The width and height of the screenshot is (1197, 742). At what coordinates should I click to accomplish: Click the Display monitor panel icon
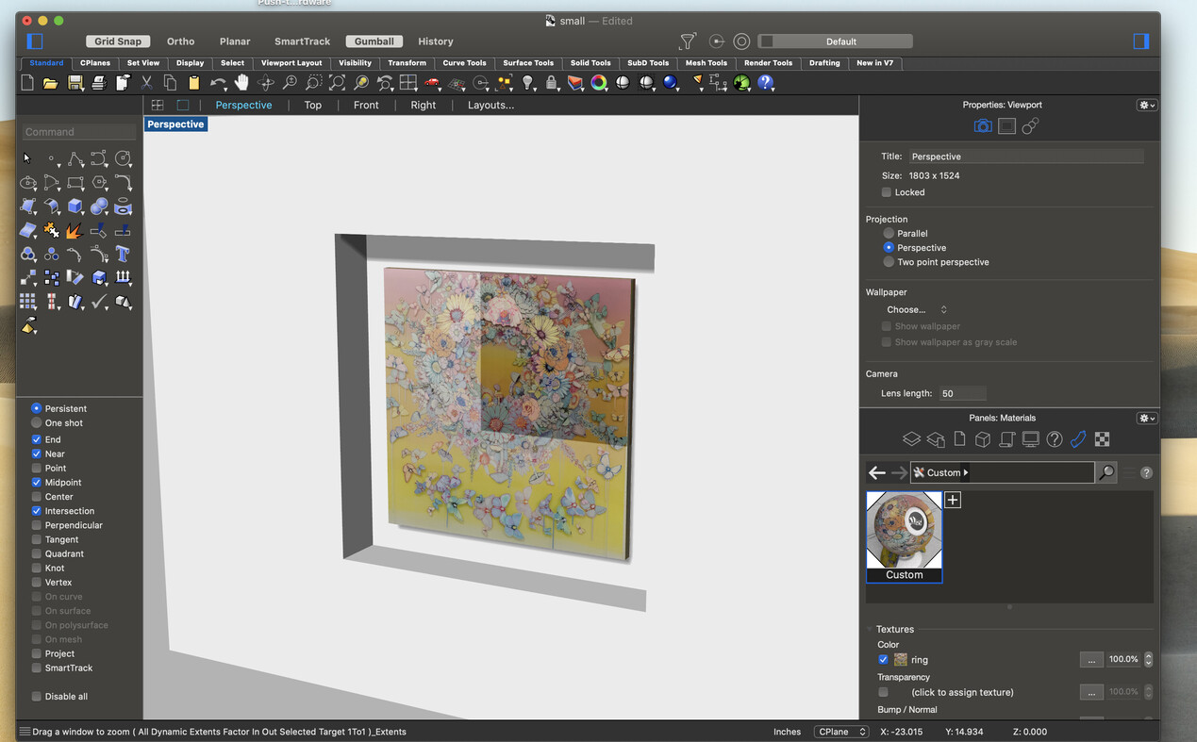[1030, 439]
